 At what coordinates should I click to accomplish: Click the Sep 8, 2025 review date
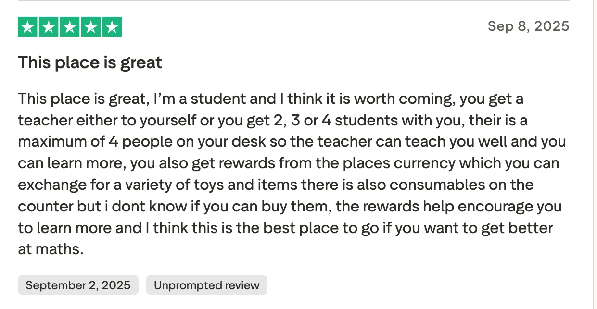click(x=529, y=26)
